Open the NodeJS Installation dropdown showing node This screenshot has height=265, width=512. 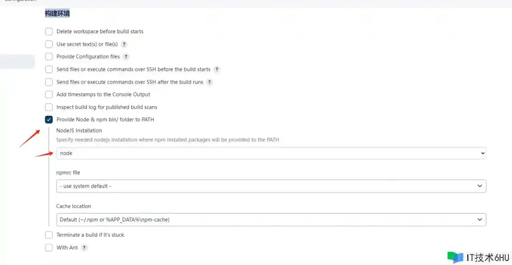tap(271, 153)
